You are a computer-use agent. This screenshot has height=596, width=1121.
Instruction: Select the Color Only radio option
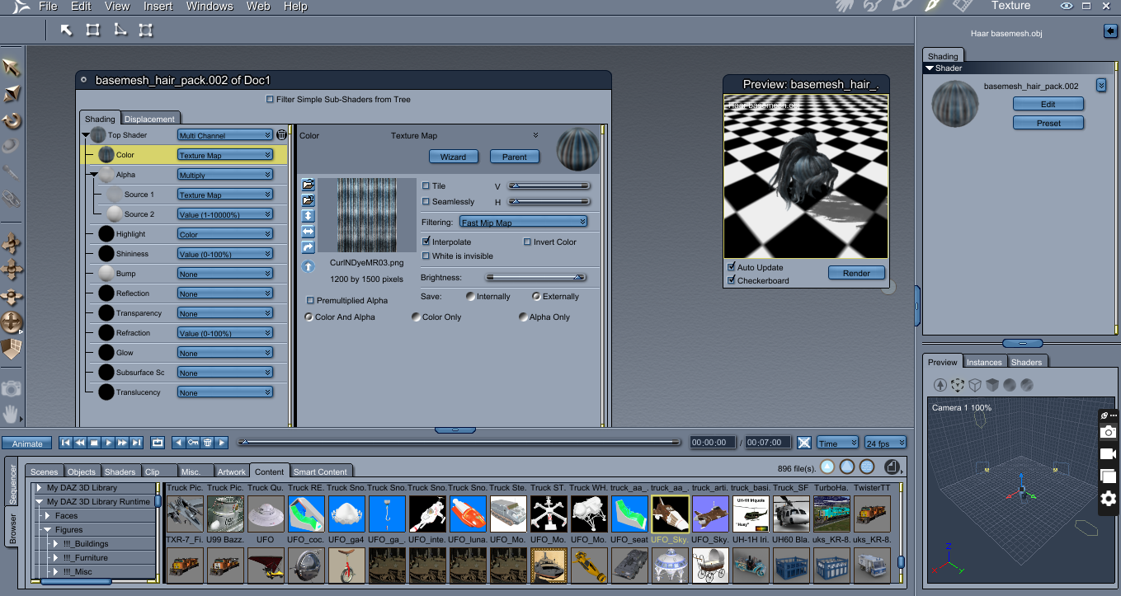pos(416,317)
